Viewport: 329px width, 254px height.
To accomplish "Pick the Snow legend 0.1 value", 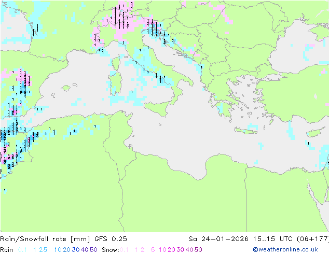I will pos(124,250).
